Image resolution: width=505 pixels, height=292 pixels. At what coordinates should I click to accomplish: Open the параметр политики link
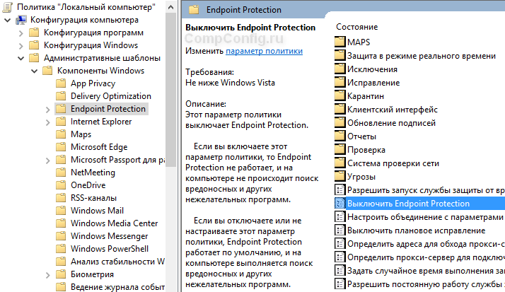pos(264,52)
